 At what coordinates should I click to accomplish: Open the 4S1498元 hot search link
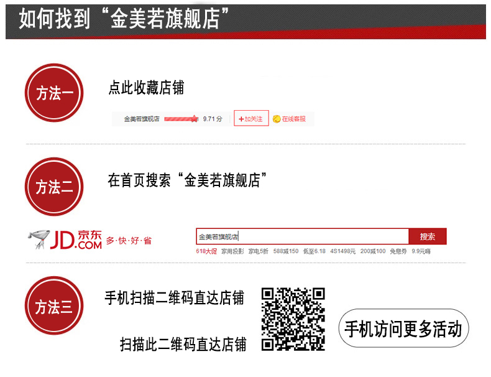click(x=343, y=251)
